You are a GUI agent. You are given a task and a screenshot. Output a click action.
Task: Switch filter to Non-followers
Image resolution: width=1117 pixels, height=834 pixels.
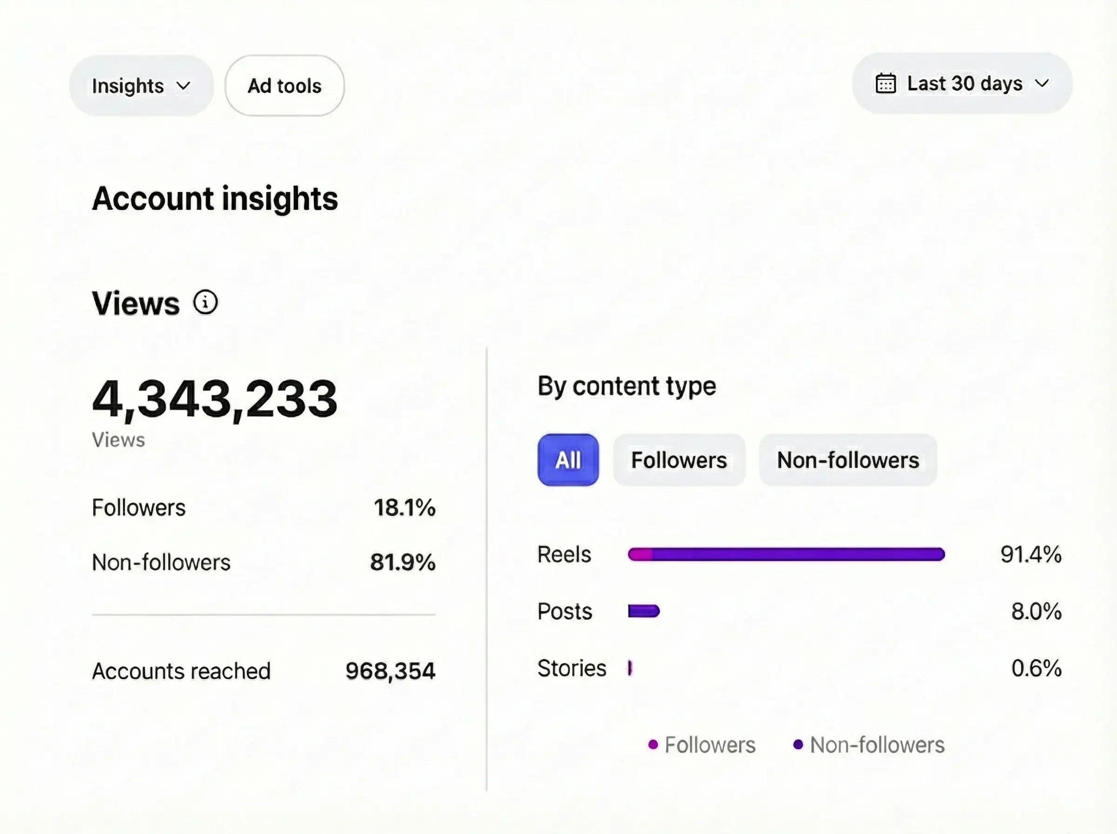tap(848, 460)
